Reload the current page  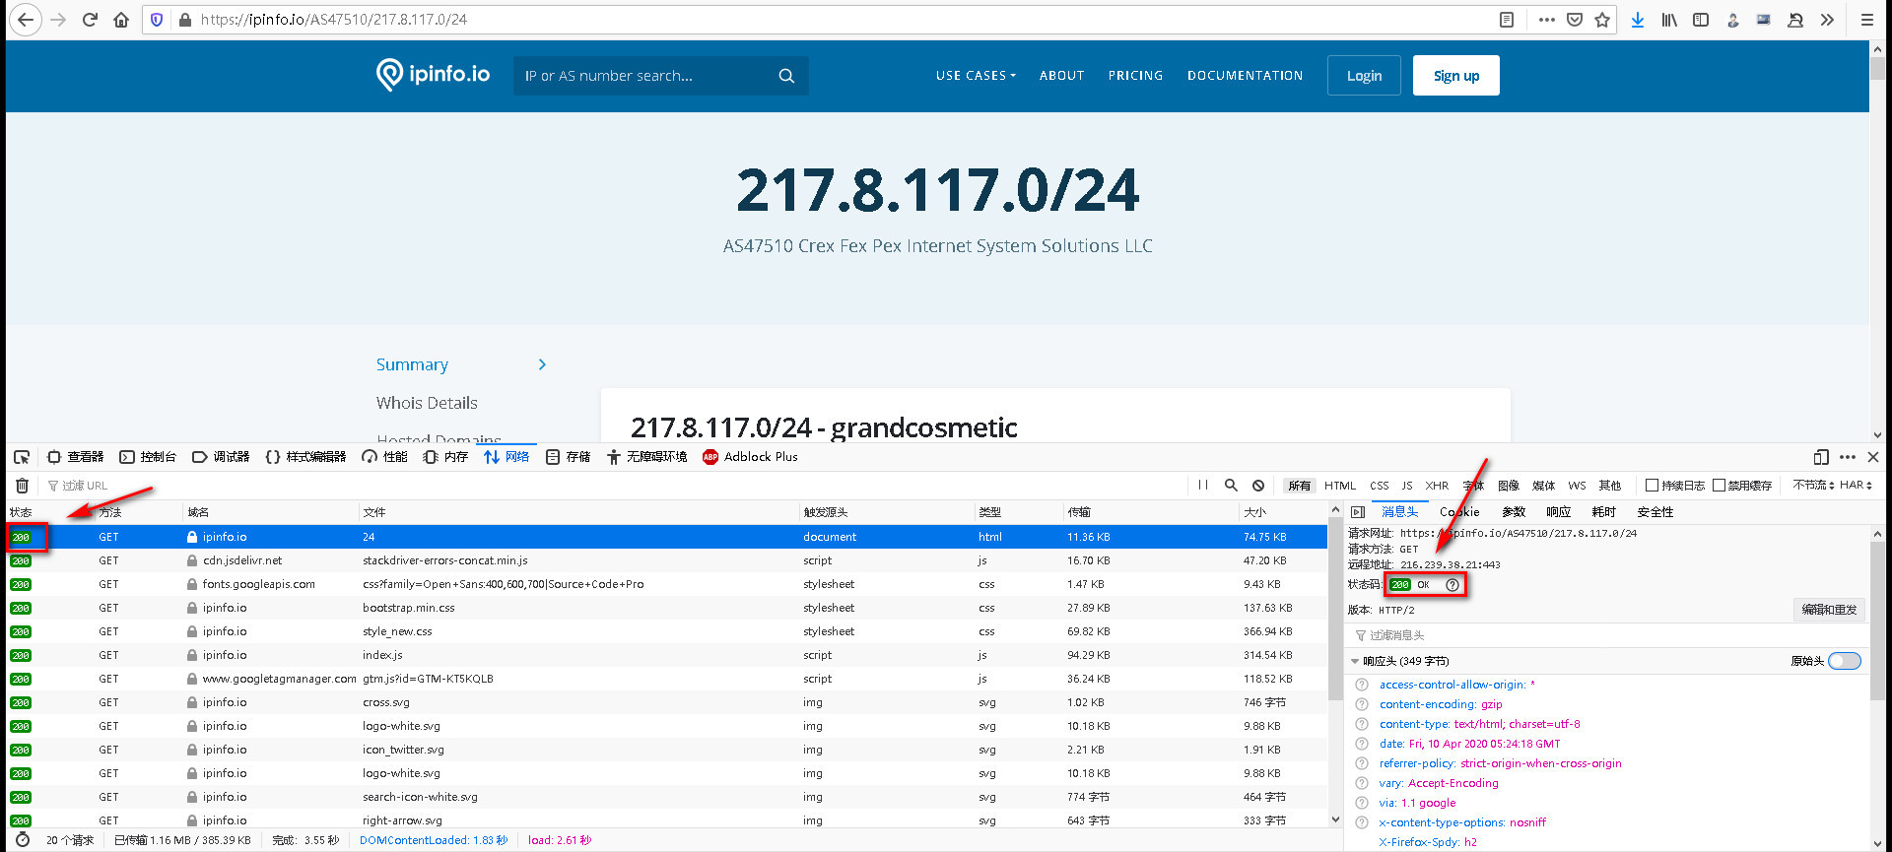click(x=90, y=20)
